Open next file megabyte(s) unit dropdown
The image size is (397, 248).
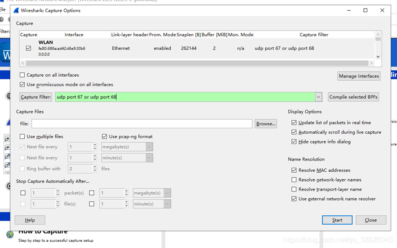149,147
